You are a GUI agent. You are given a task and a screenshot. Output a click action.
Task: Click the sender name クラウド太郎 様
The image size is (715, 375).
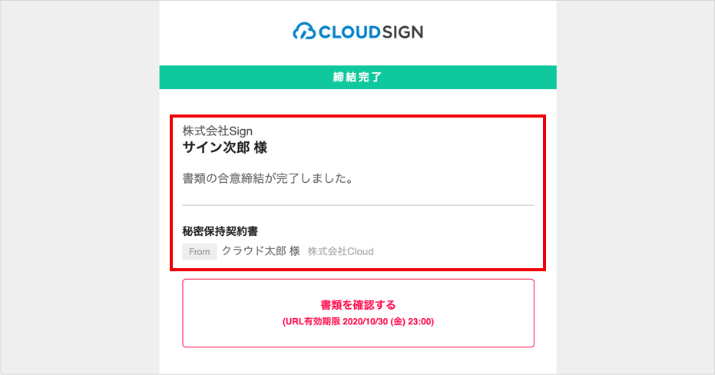(x=261, y=251)
